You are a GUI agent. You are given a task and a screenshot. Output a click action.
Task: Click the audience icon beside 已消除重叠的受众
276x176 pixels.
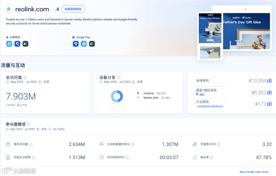pos(101,144)
